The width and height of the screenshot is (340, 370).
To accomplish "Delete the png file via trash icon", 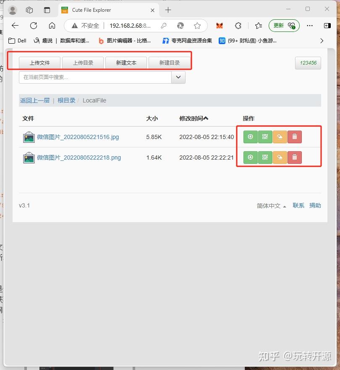I will click(x=294, y=157).
